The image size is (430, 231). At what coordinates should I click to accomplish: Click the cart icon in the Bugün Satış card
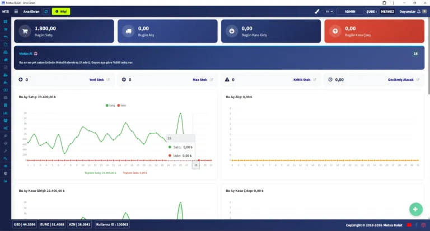[x=25, y=31]
